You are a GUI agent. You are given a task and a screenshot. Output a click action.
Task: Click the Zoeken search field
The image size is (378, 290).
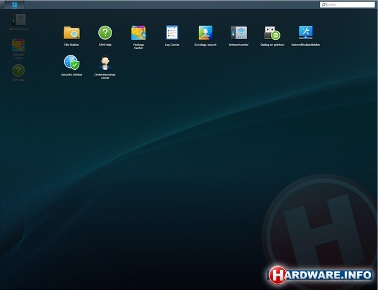(x=347, y=4)
